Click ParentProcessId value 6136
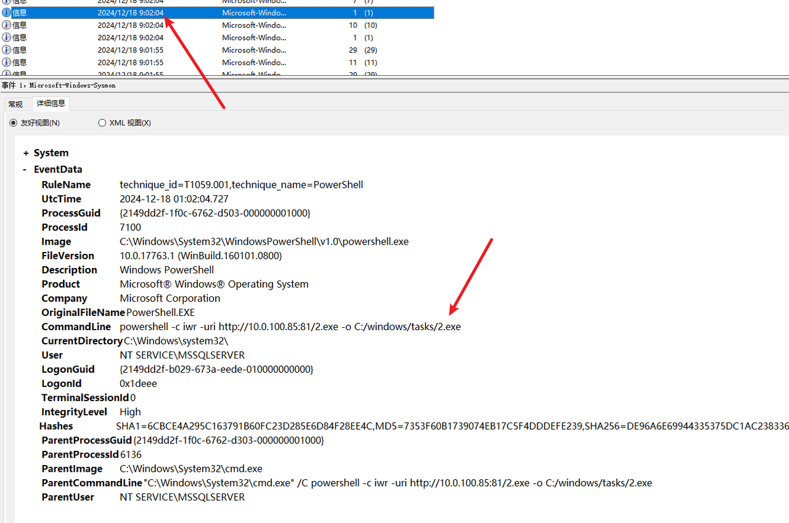This screenshot has width=789, height=523. pos(131,454)
